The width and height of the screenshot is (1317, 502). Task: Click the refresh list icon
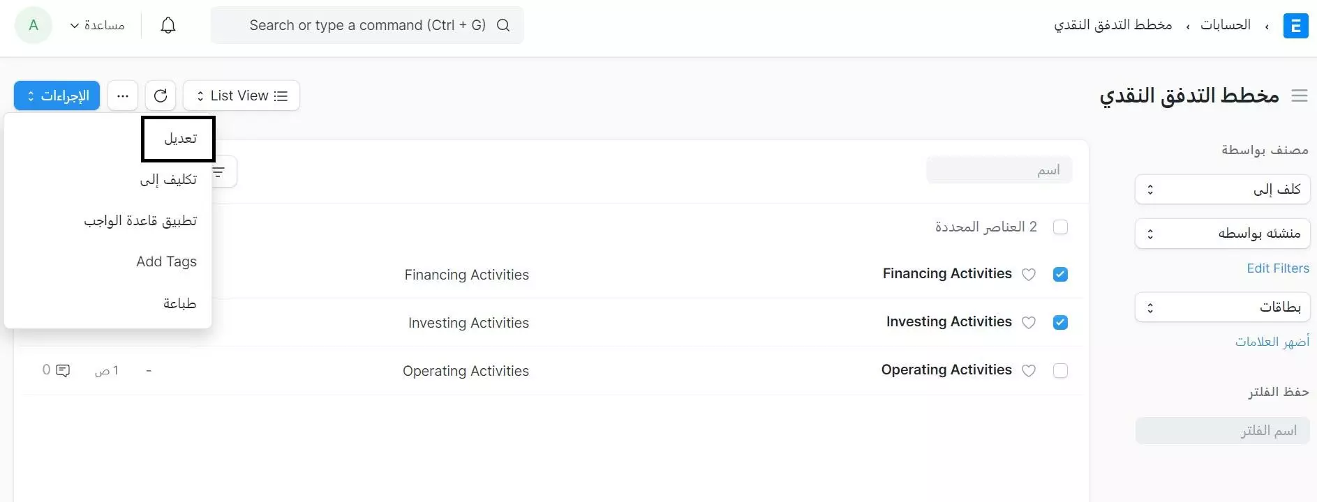click(161, 96)
